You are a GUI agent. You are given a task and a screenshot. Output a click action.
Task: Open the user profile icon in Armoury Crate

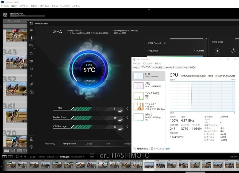[31, 139]
